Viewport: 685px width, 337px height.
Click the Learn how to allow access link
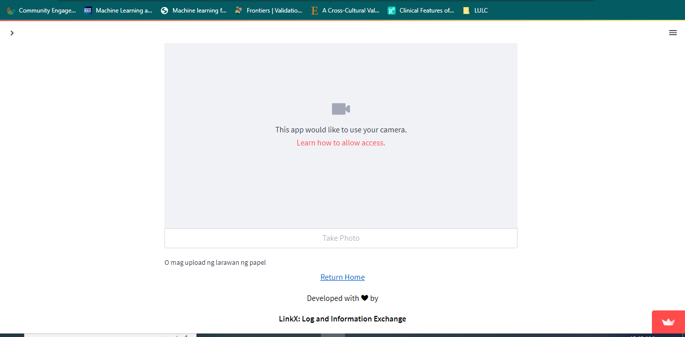(x=340, y=142)
